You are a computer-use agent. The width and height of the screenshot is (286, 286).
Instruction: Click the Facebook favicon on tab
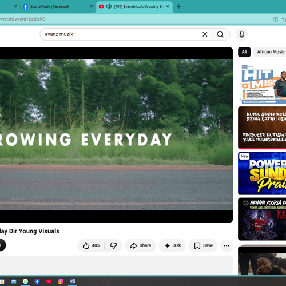coord(25,6)
